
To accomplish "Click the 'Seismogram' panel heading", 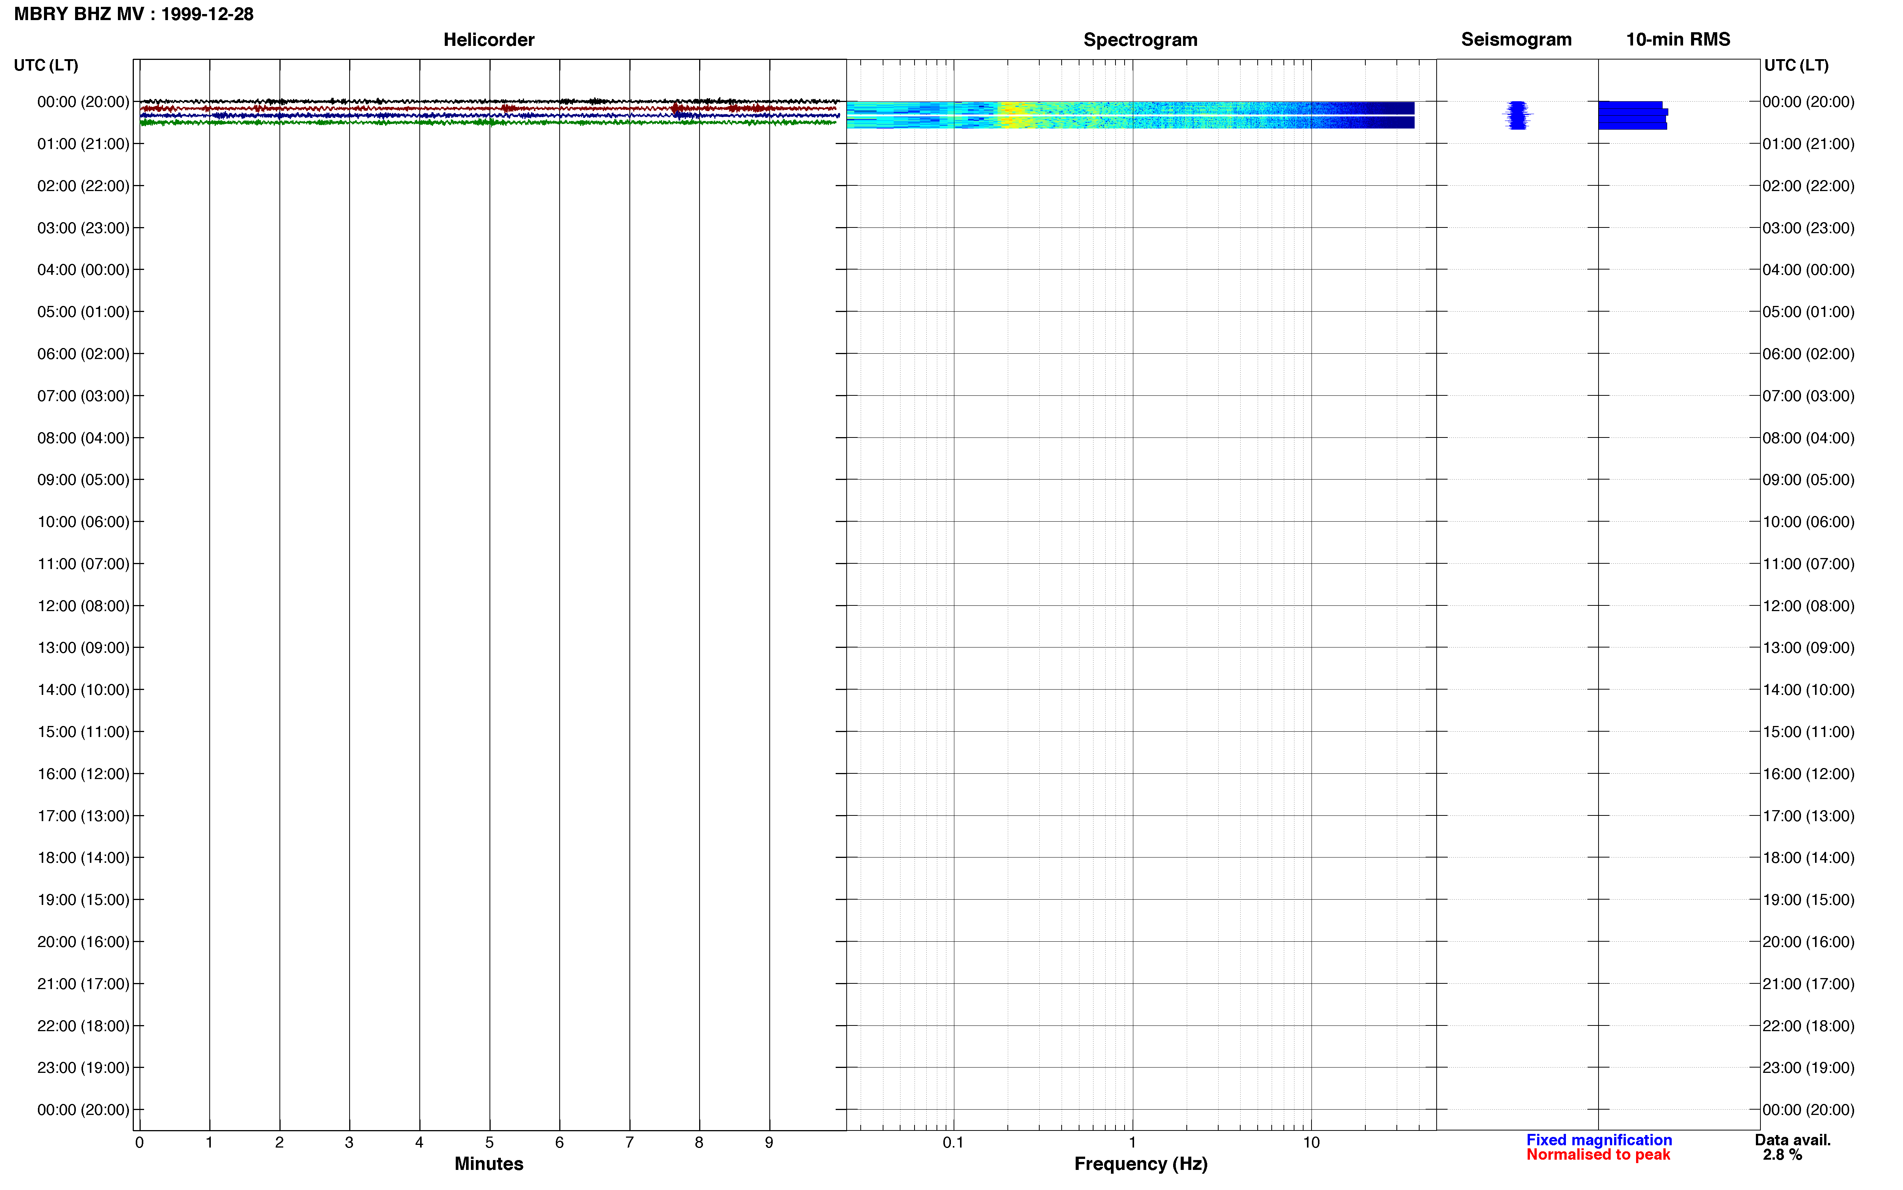I will tap(1516, 39).
